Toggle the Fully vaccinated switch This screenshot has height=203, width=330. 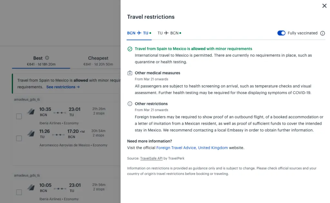pos(281,33)
